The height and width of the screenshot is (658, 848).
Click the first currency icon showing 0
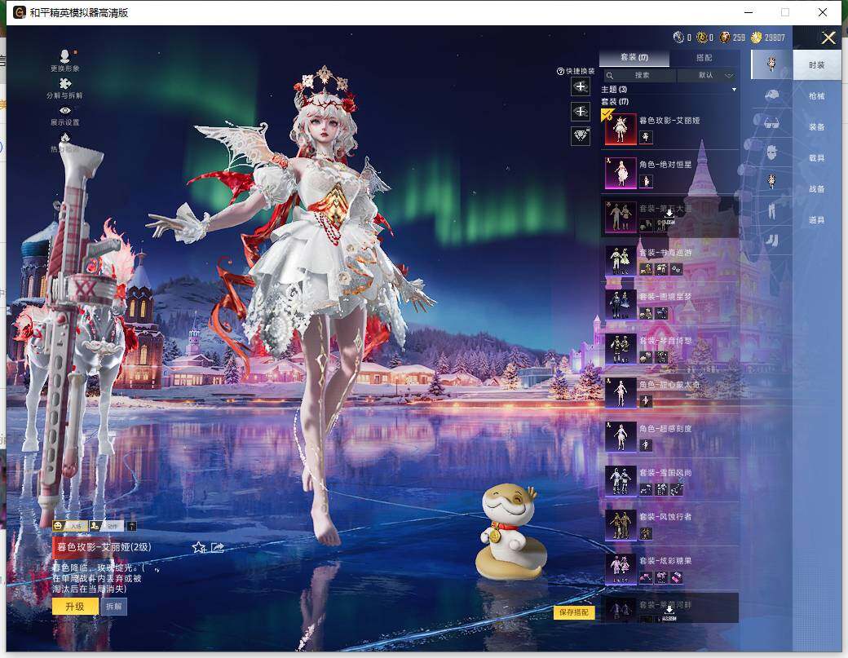678,37
